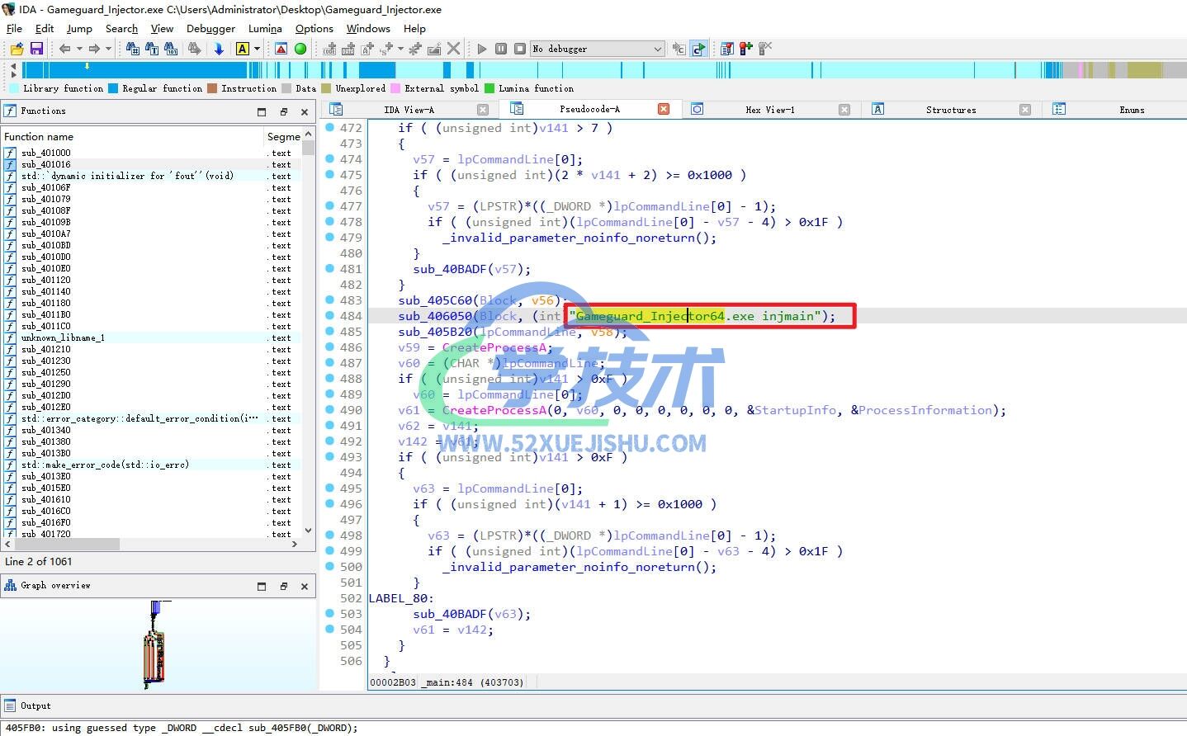Switch to the Hex View-1 tab
Viewport: 1187px width, 736px height.
click(769, 110)
